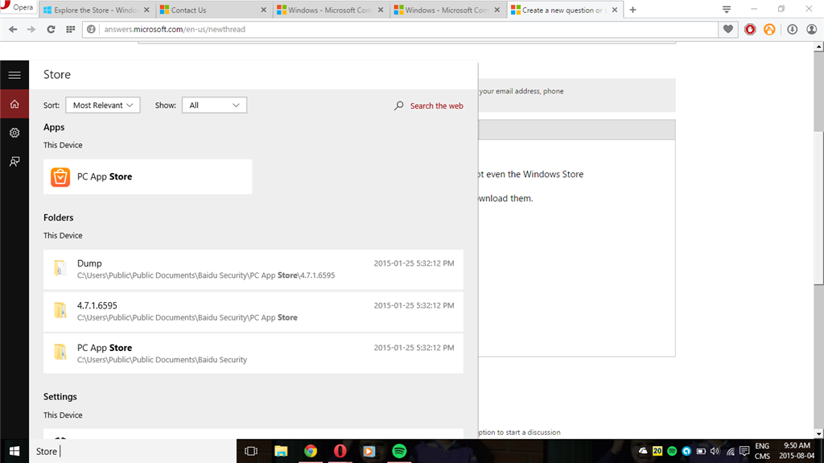The height and width of the screenshot is (463, 824).
Task: Click the battery status tray icon
Action: click(701, 451)
